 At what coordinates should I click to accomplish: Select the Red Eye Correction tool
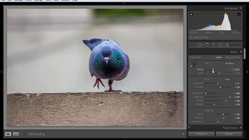point(207,45)
